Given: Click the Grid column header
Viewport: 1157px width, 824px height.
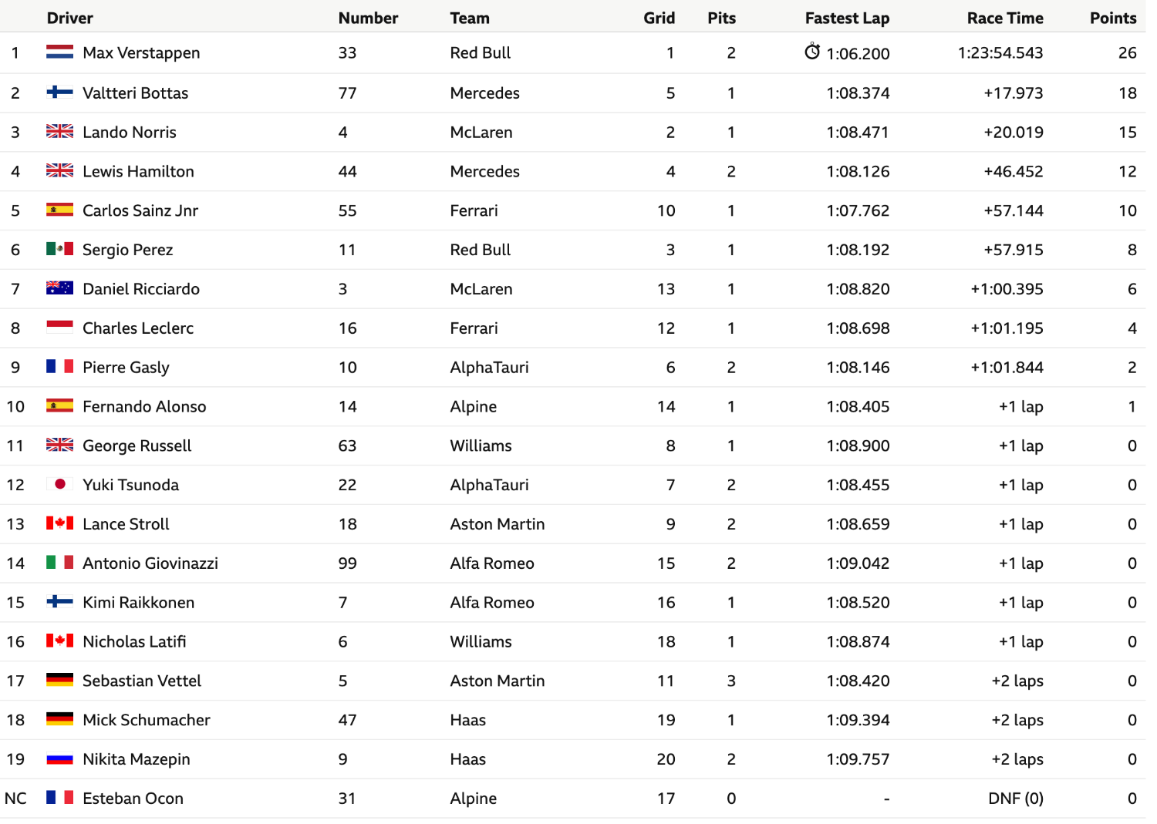Looking at the screenshot, I should [659, 18].
